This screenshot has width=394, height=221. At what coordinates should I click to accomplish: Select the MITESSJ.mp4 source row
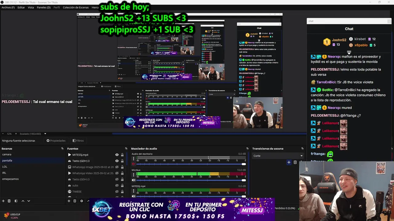(x=96, y=155)
